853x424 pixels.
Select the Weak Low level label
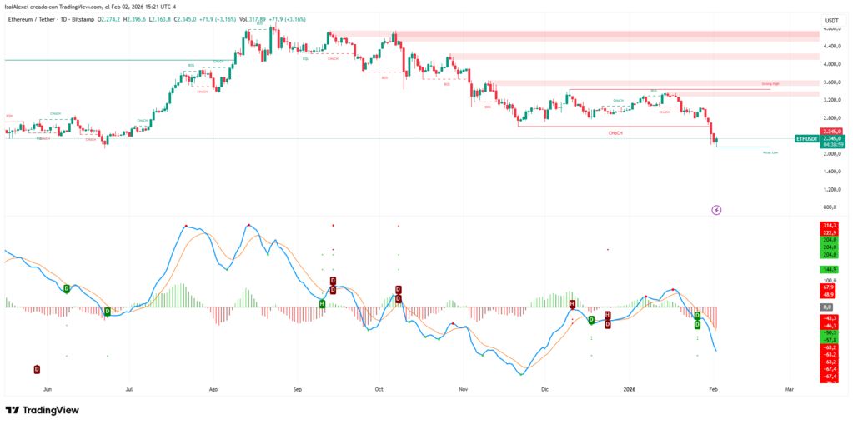tap(770, 152)
